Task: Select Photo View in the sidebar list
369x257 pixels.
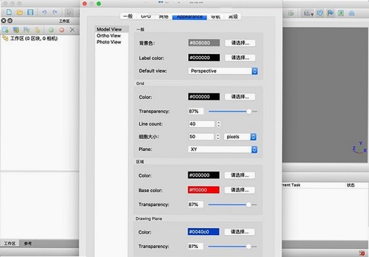Action: (x=112, y=42)
